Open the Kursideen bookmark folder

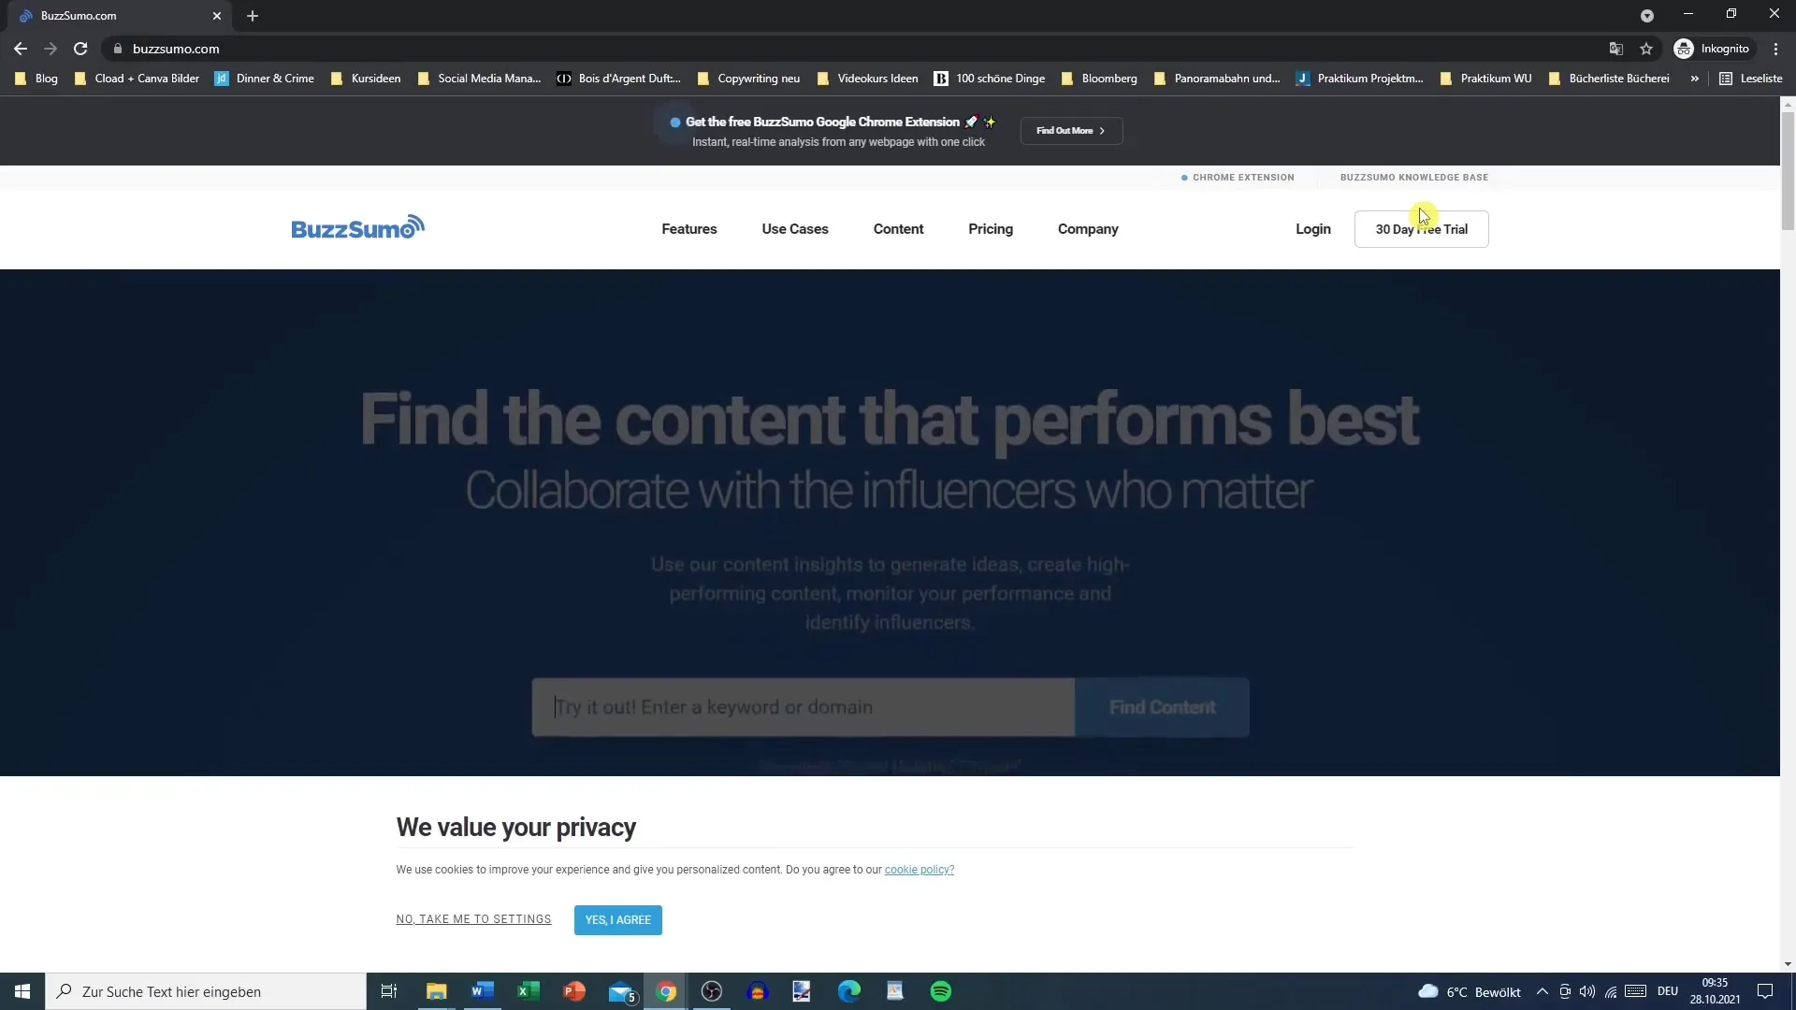tap(366, 79)
